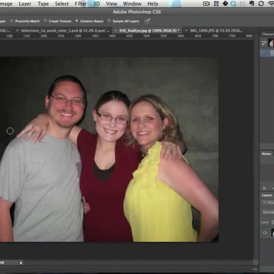Open the View menu
Image resolution: width=274 pixels, height=274 pixels.
(x=111, y=4)
